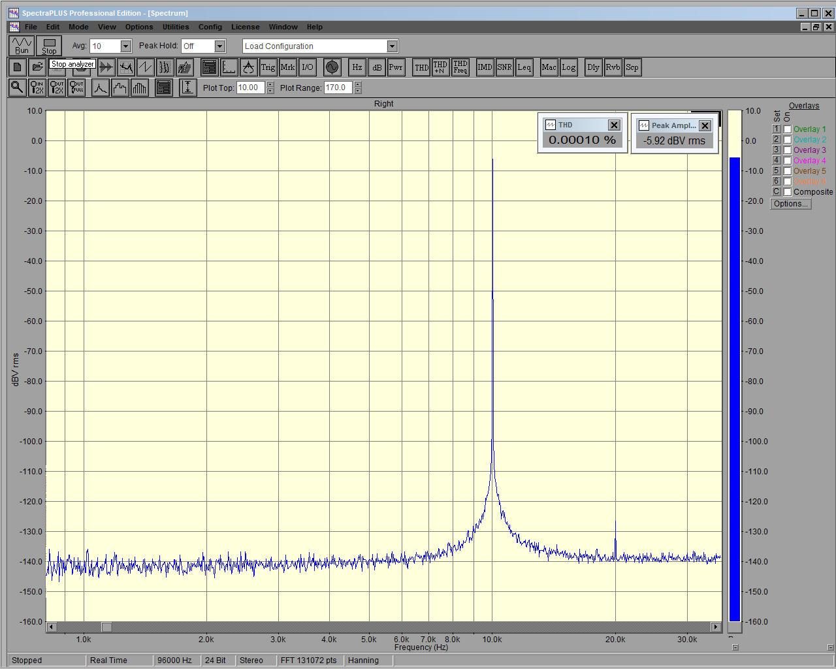
Task: Expand the Load Configuration dropdown
Action: (392, 46)
